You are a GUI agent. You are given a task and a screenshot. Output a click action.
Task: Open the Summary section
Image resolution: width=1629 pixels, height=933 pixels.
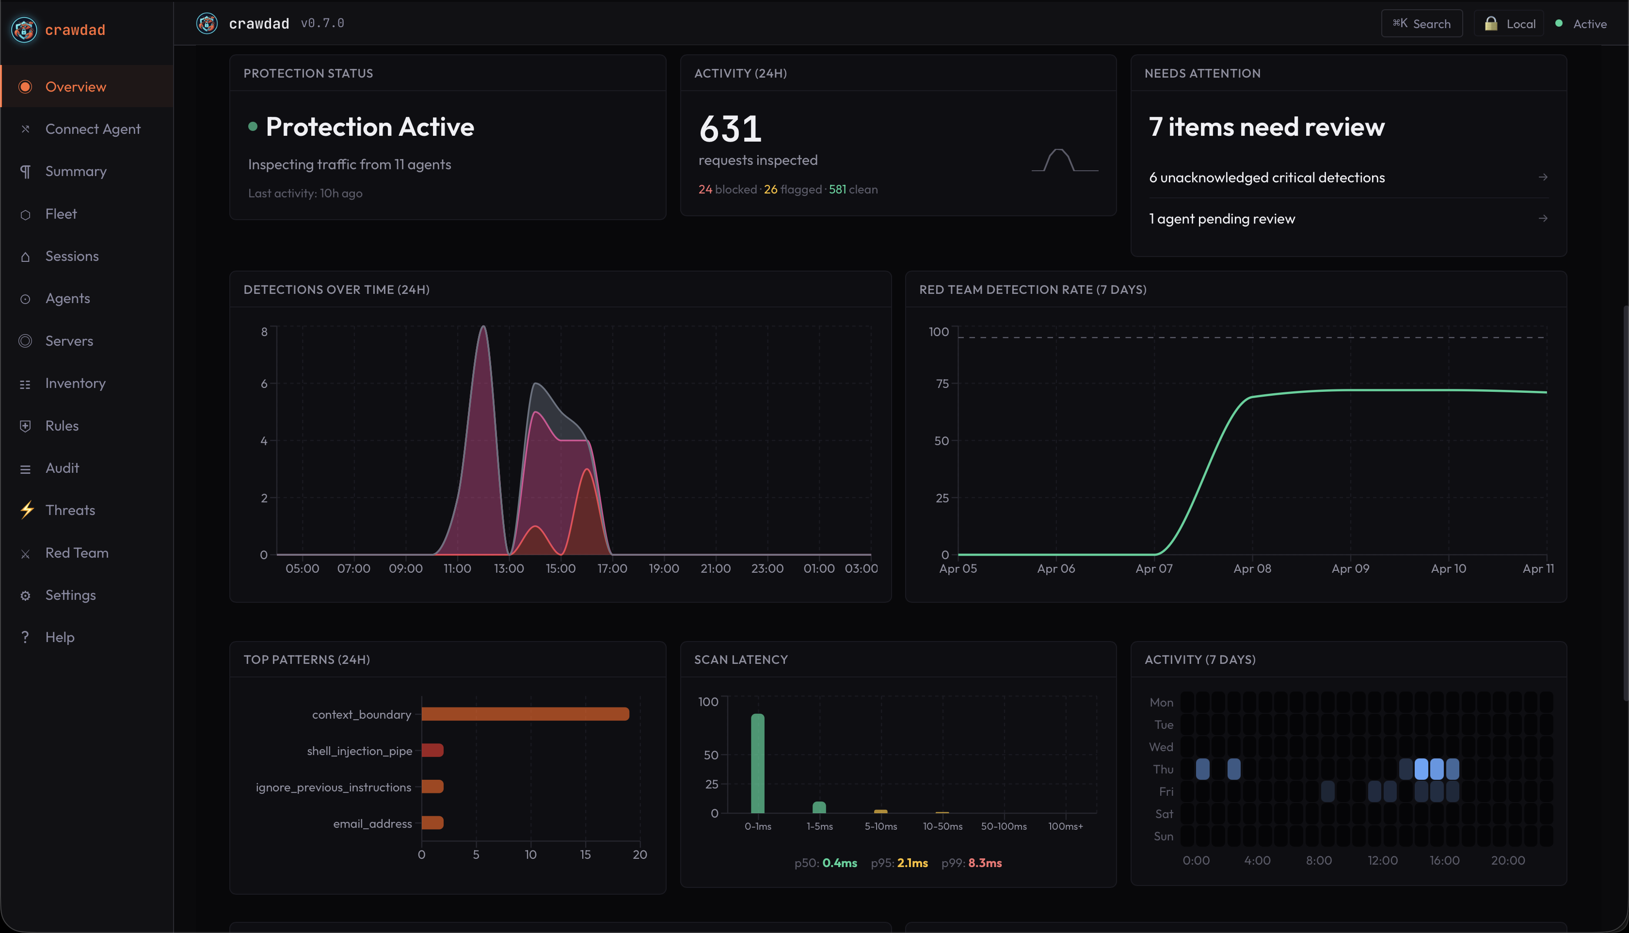coord(86,172)
